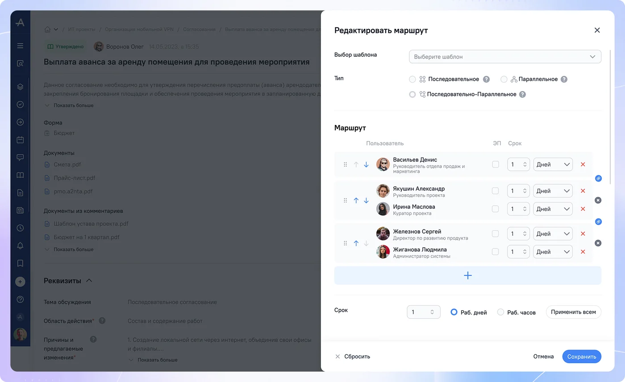625x382 pixels.
Task: Ungroup Железнов and Жиганова via gray cross
Action: (x=598, y=243)
